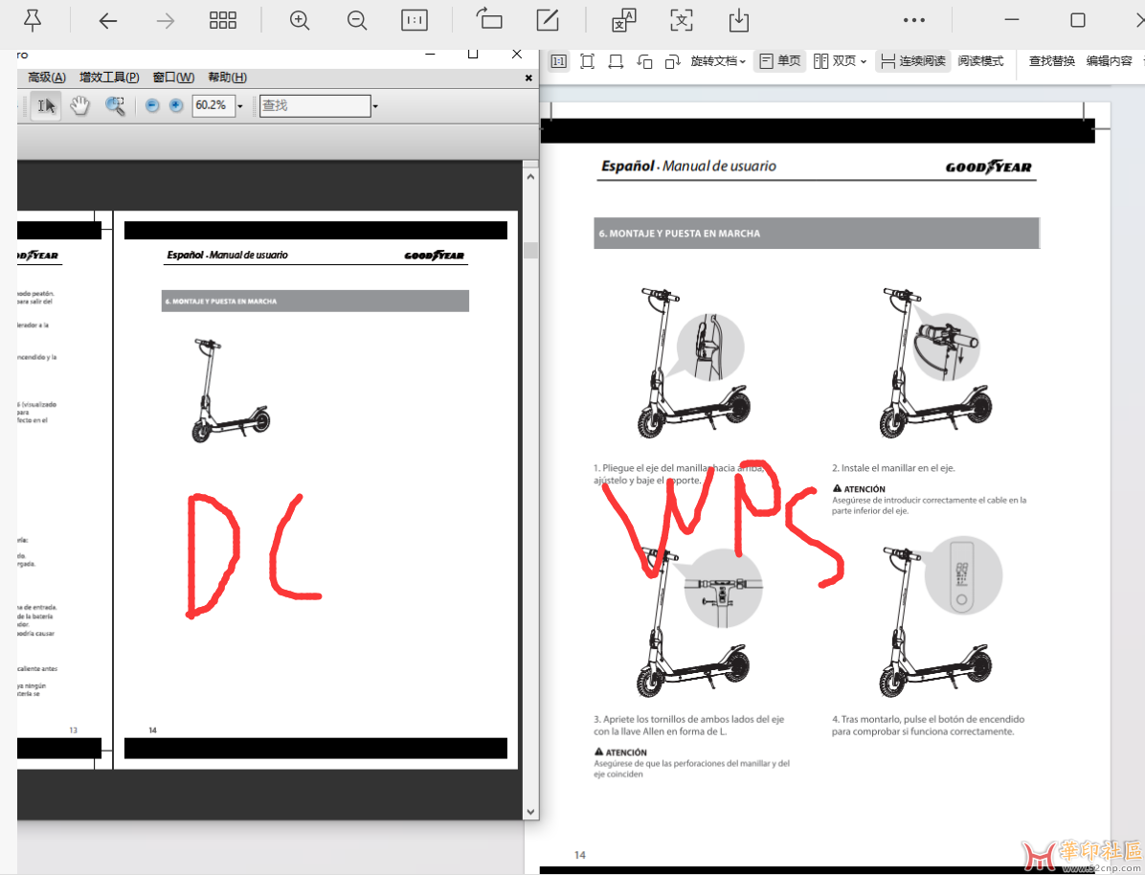Image resolution: width=1145 pixels, height=875 pixels.
Task: Toggle 连续阅读 continuous reading mode
Action: pos(912,61)
